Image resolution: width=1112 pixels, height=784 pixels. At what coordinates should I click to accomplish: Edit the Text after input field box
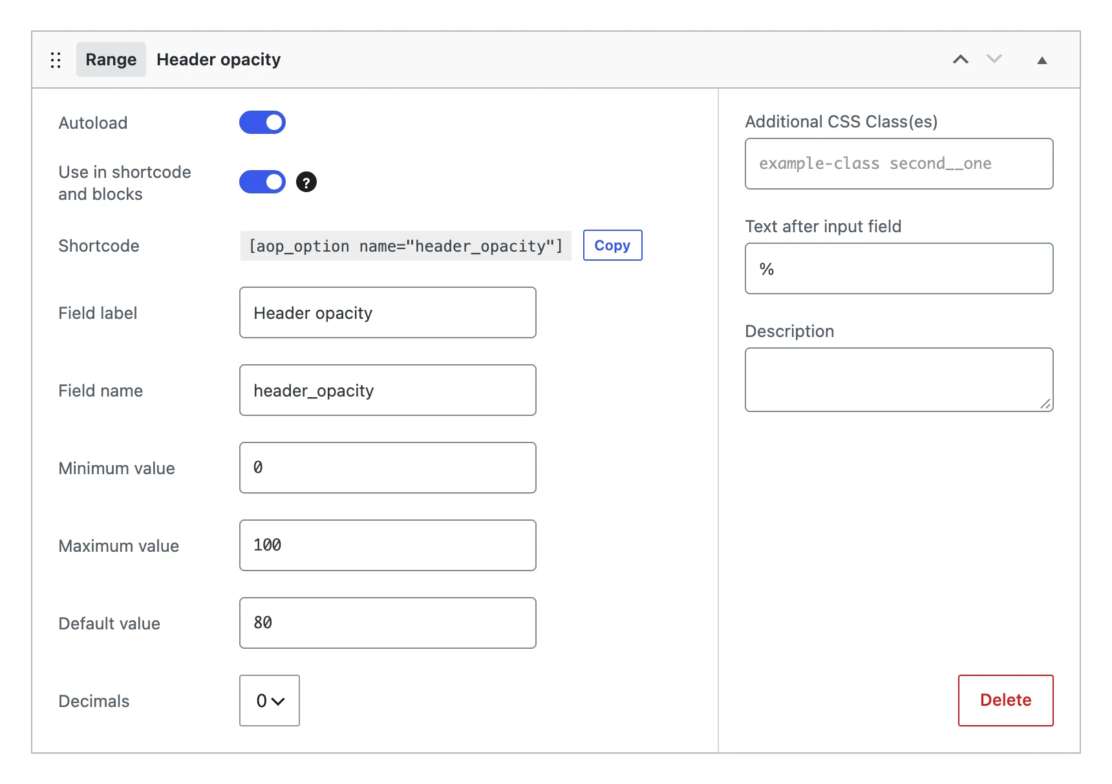point(899,268)
